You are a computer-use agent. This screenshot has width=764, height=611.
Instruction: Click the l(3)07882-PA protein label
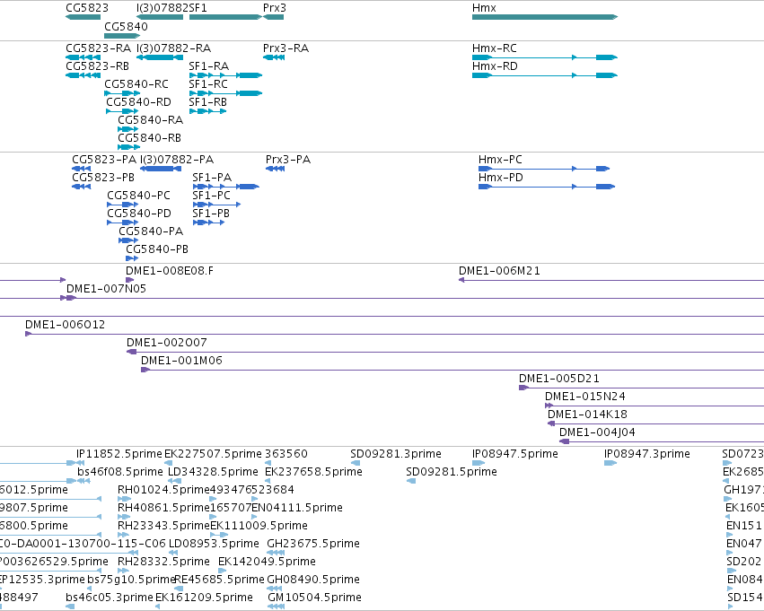click(177, 160)
